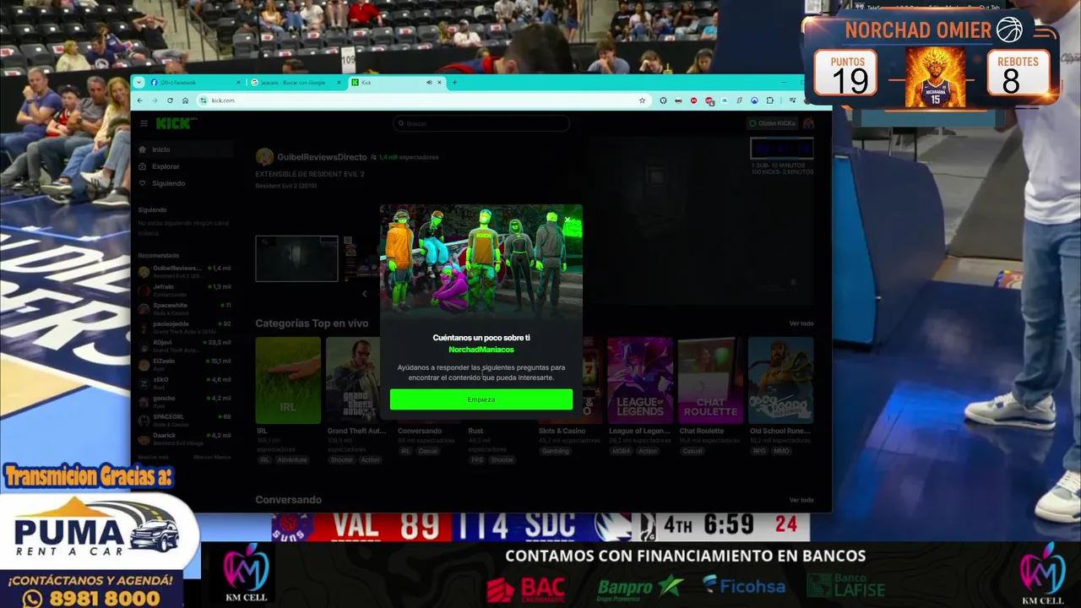Click the green Empieza button
1081x608 pixels.
click(x=481, y=399)
